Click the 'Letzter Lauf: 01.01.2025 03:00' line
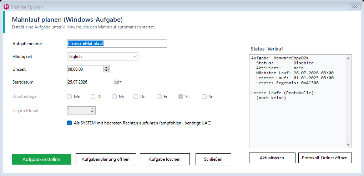 coord(295,78)
